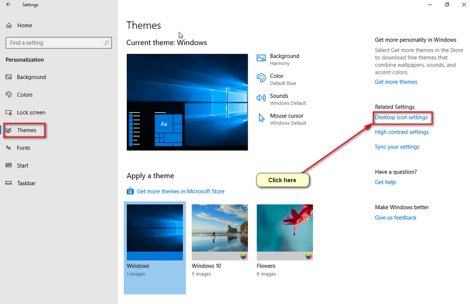Viewport: 470px width, 304px height.
Task: Click the back arrow in Settings
Action: [x=8, y=5]
